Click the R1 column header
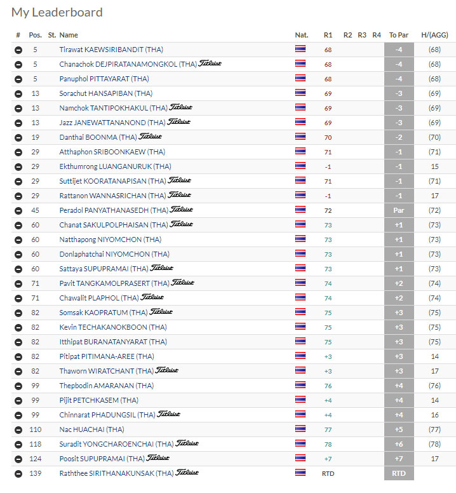This screenshot has height=493, width=456. 328,35
